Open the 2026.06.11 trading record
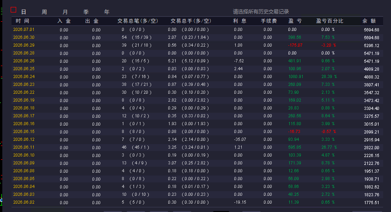The image size is (391, 212). point(197,147)
